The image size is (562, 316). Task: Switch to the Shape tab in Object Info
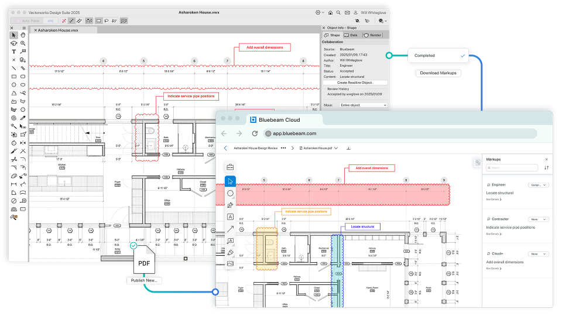tap(332, 35)
